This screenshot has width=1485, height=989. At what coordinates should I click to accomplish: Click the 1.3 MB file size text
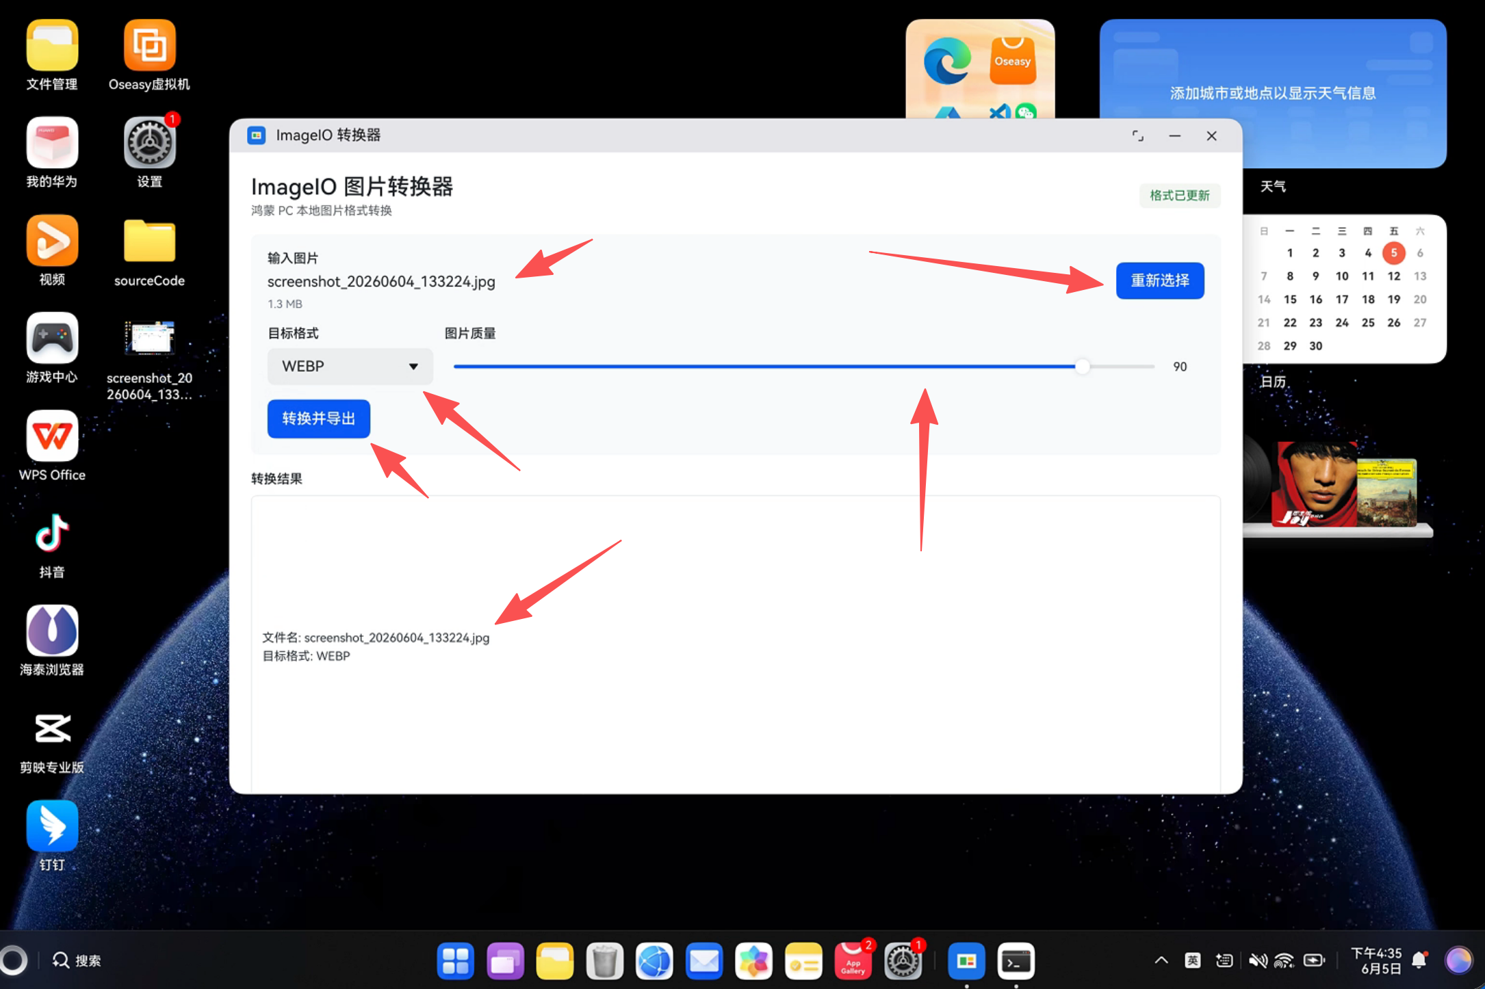click(x=285, y=304)
